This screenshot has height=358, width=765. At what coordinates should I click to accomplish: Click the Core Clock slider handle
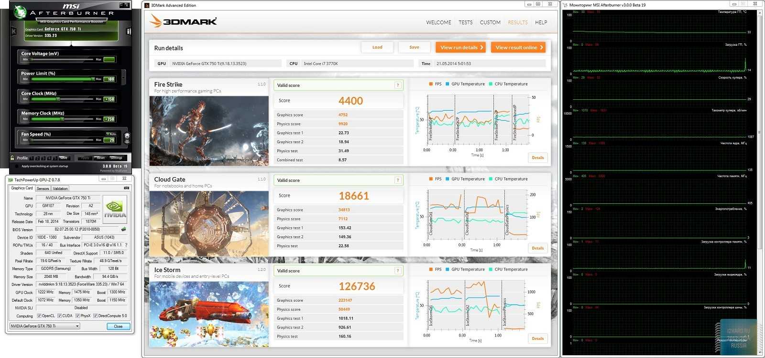pos(58,99)
